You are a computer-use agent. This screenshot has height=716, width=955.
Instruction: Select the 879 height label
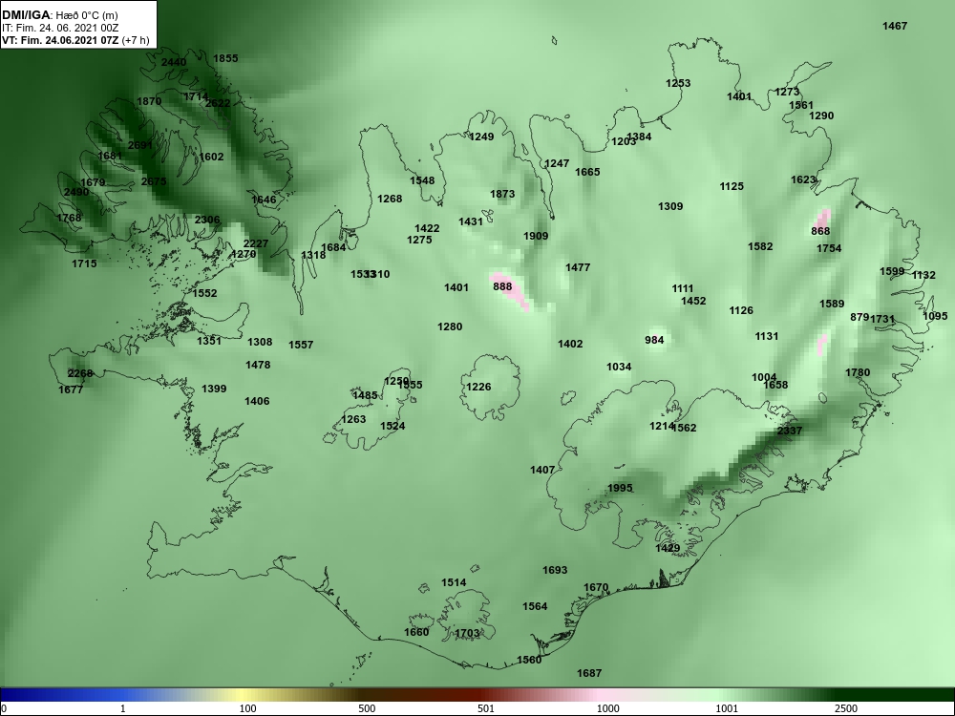pyautogui.click(x=859, y=317)
